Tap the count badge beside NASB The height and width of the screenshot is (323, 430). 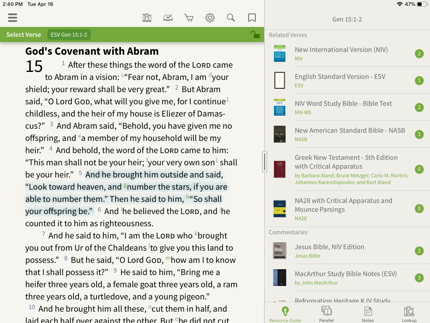(x=419, y=134)
